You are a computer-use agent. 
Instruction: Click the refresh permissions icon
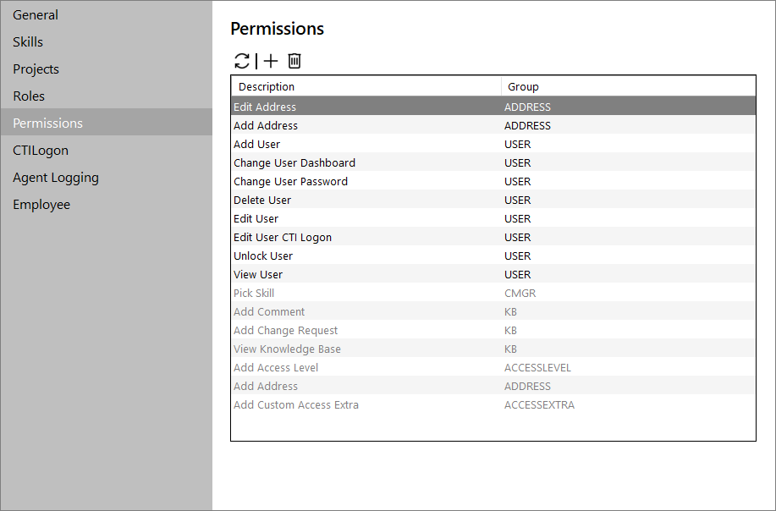click(242, 61)
